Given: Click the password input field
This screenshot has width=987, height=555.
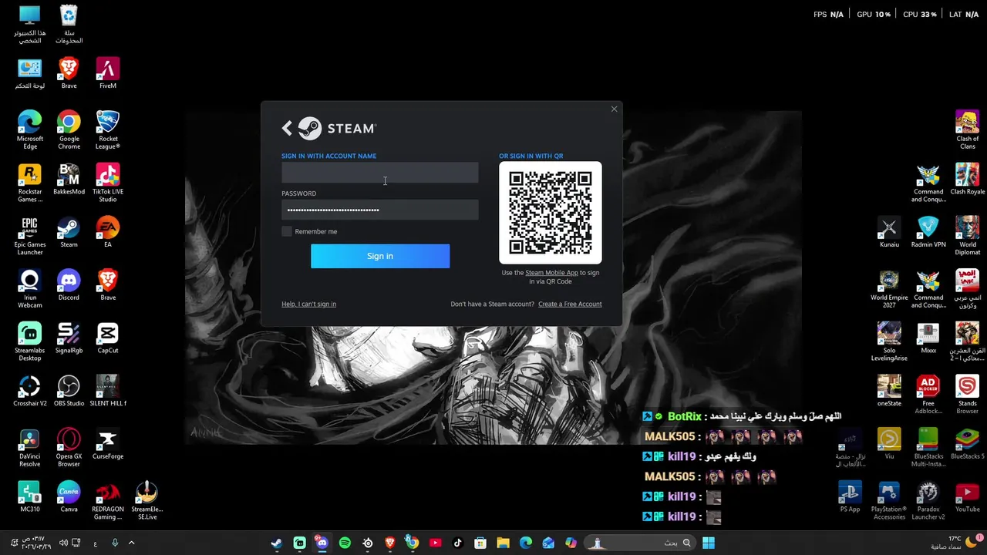Looking at the screenshot, I should (x=379, y=210).
